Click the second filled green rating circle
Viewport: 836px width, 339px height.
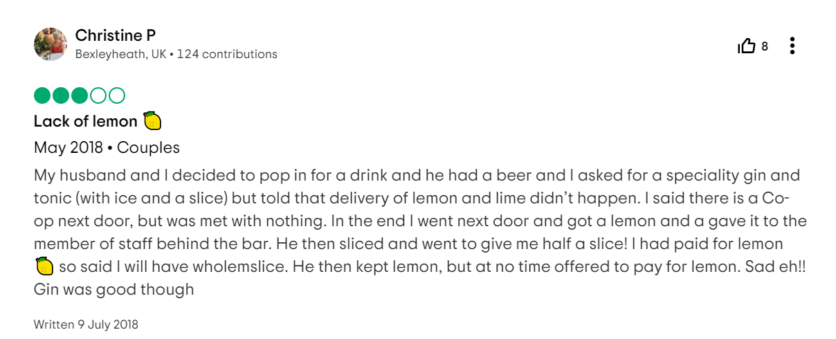point(61,95)
